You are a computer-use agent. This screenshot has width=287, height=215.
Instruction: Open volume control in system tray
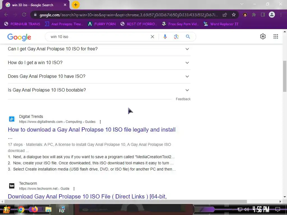(x=247, y=209)
